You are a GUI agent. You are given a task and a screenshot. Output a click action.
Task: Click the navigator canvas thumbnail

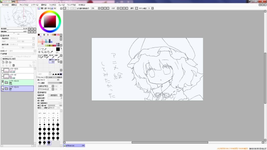(18, 17)
